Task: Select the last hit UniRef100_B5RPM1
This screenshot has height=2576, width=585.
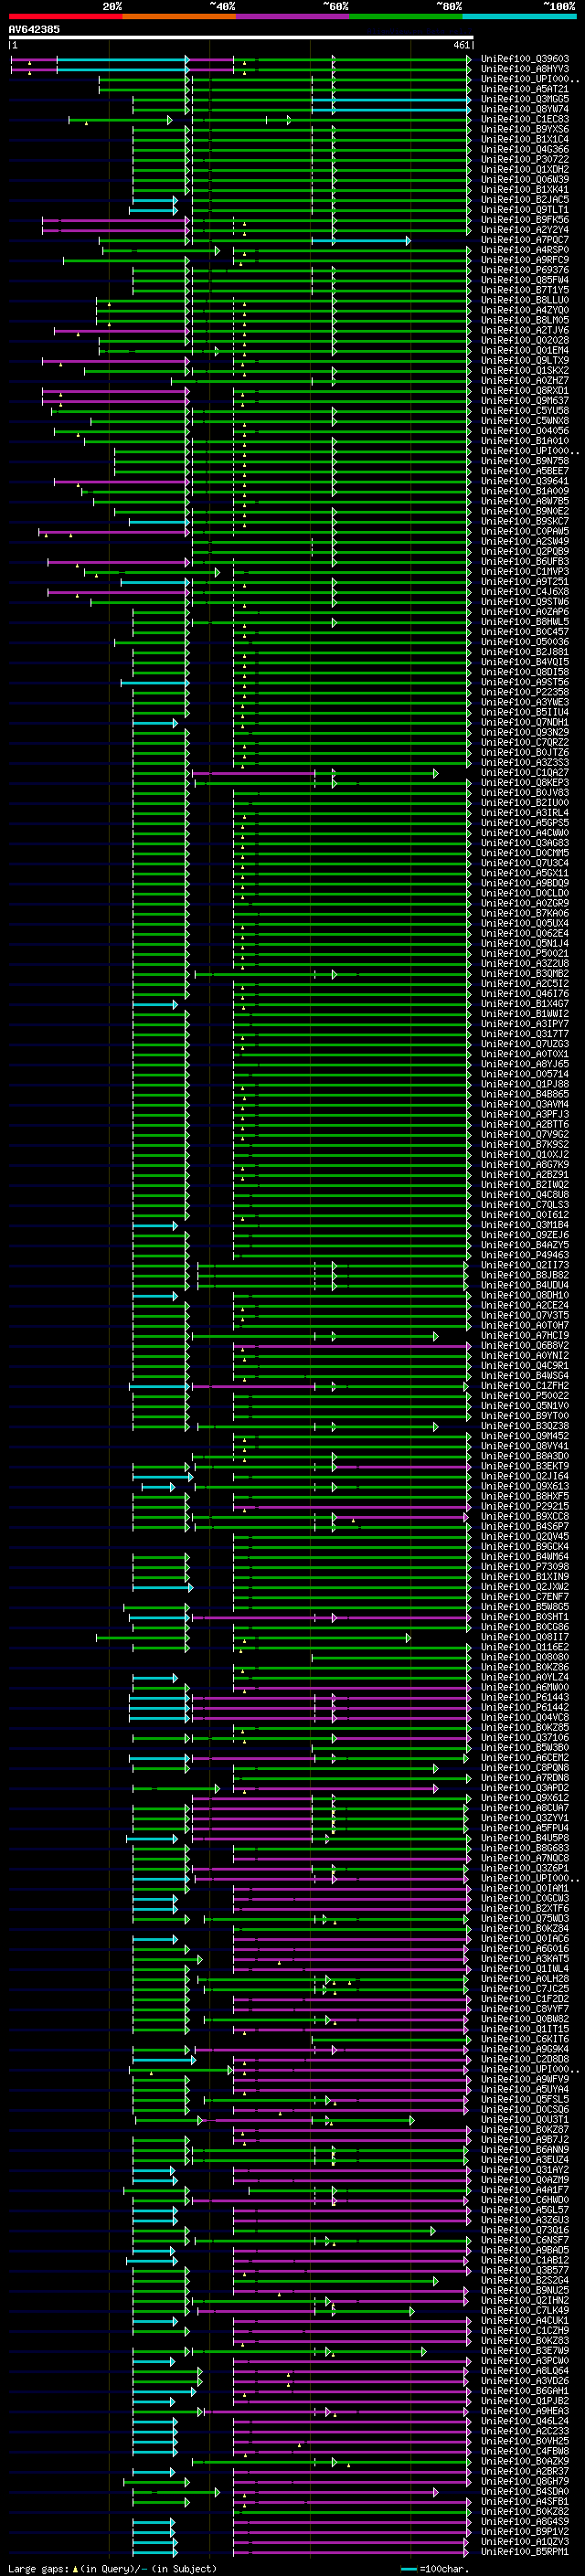Action: pyautogui.click(x=525, y=2552)
